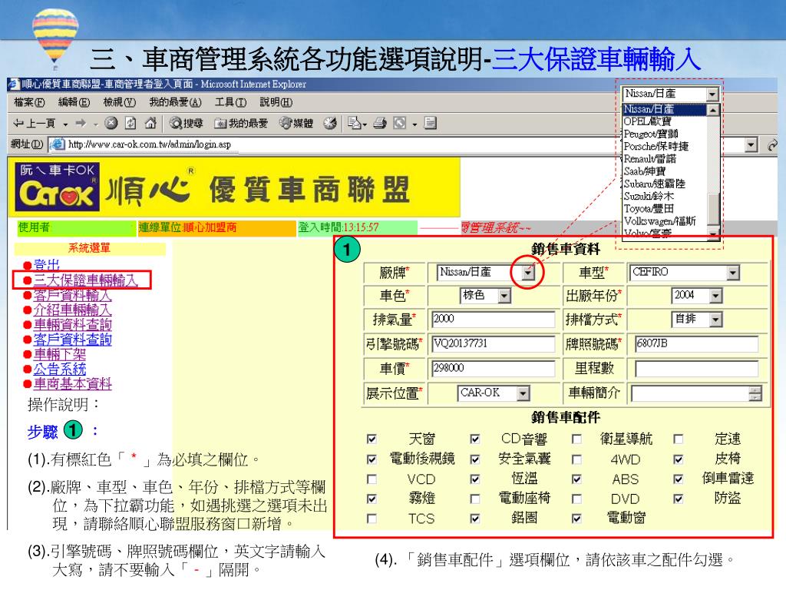
Task: Click the 車價 input field
Action: [x=494, y=368]
